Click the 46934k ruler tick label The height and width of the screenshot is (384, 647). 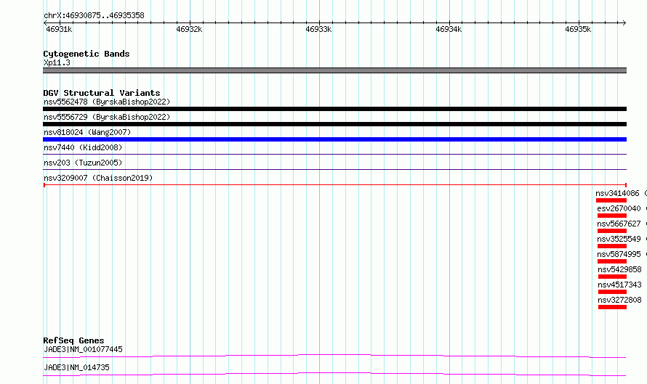tap(449, 29)
